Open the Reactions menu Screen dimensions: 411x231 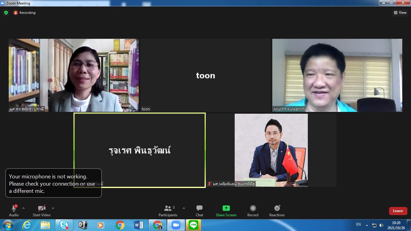277,211
